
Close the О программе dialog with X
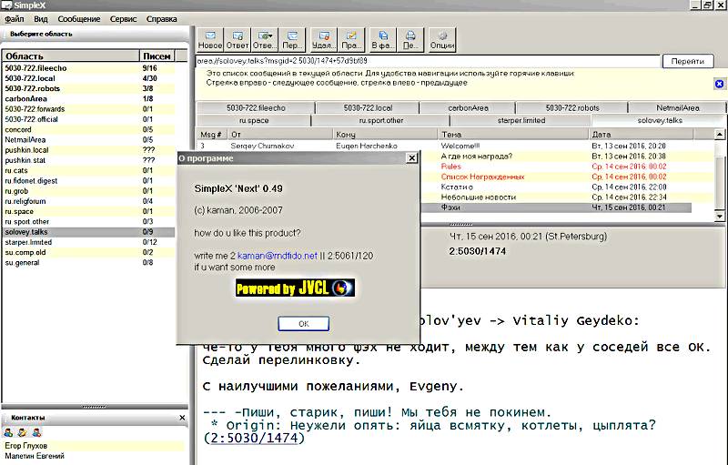pos(412,158)
